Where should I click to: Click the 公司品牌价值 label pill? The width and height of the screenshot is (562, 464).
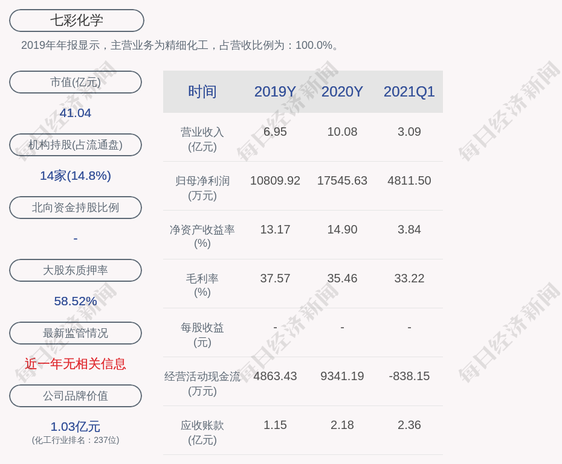tap(76, 396)
